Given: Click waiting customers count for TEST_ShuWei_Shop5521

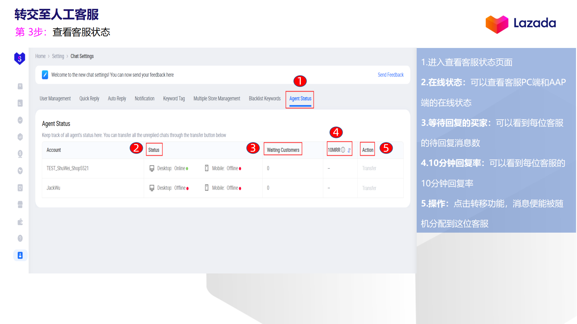Looking at the screenshot, I should click(268, 168).
